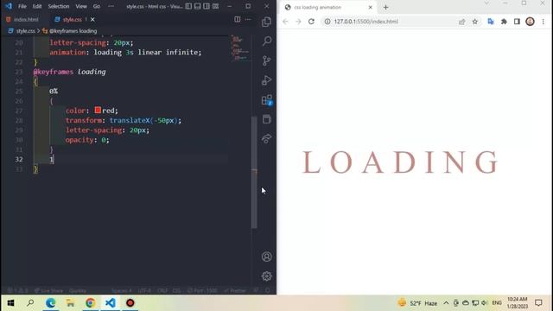The height and width of the screenshot is (311, 553).
Task: Click the editor vertical scrollbar
Action: click(x=254, y=172)
